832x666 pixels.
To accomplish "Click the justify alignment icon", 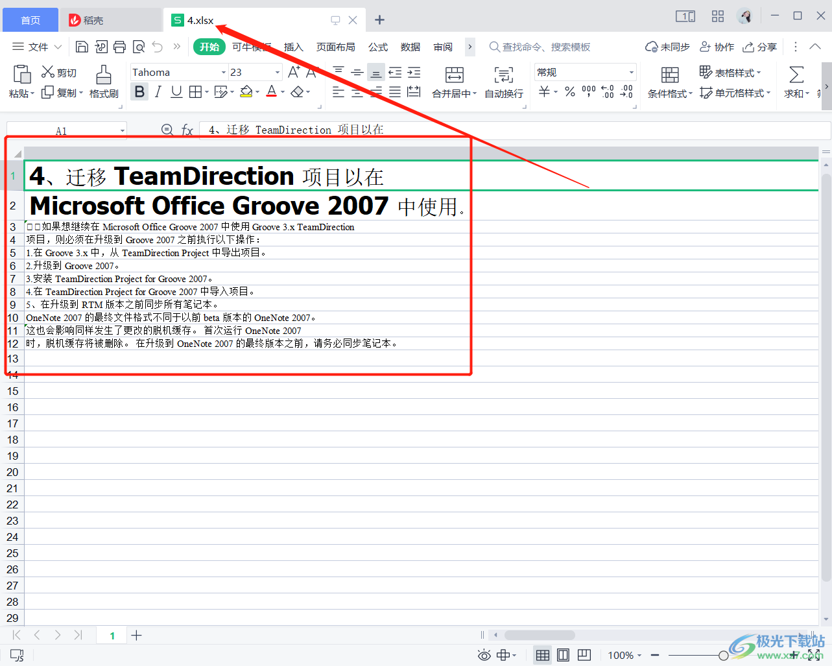I will point(395,92).
